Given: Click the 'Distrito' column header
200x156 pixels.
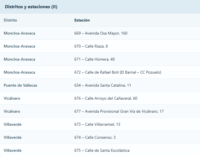Looking at the screenshot, I should click(10, 20).
